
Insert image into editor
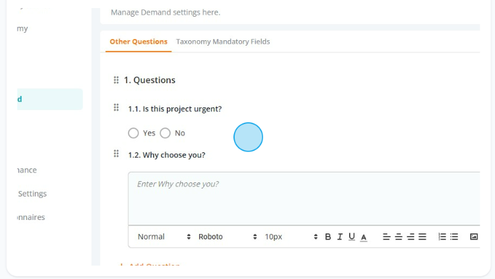[474, 237]
